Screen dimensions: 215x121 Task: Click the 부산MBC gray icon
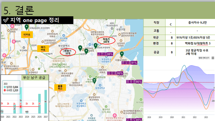24,47
